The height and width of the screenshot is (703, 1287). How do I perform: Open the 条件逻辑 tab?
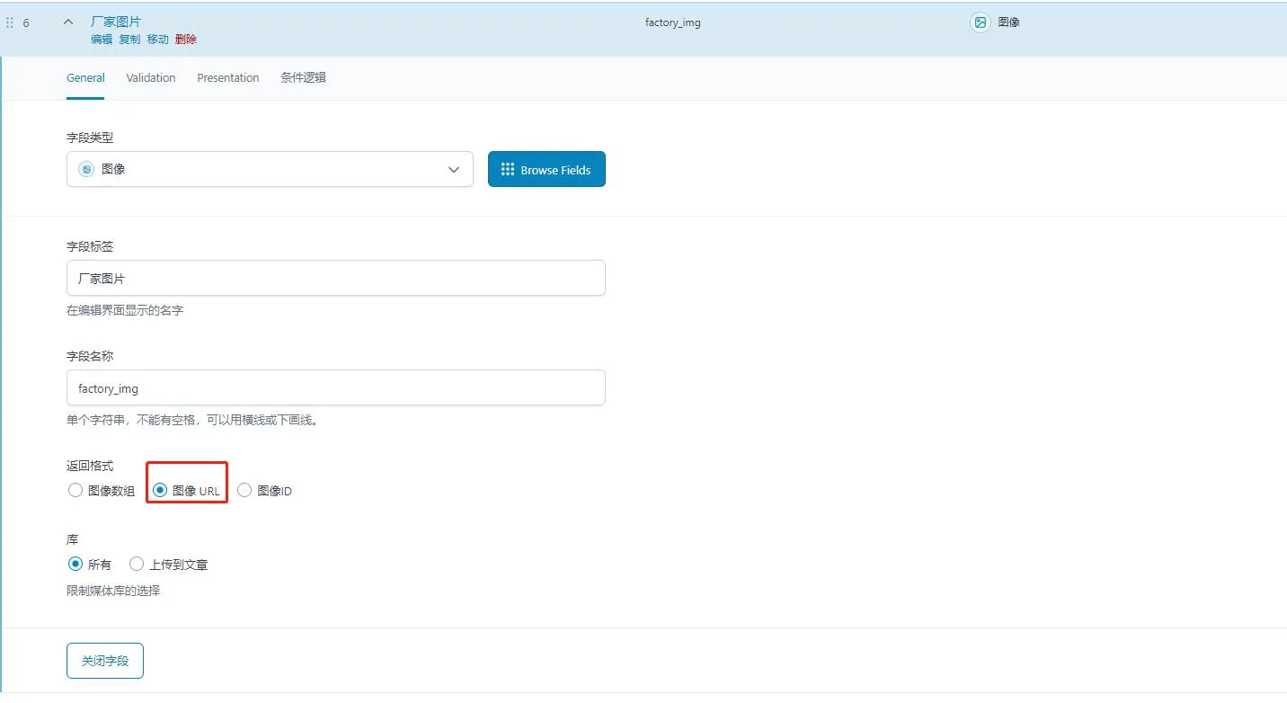pyautogui.click(x=303, y=78)
